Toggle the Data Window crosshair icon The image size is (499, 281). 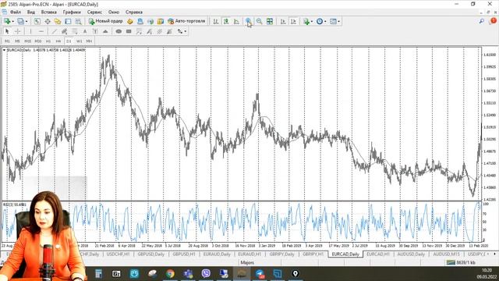(x=48, y=21)
